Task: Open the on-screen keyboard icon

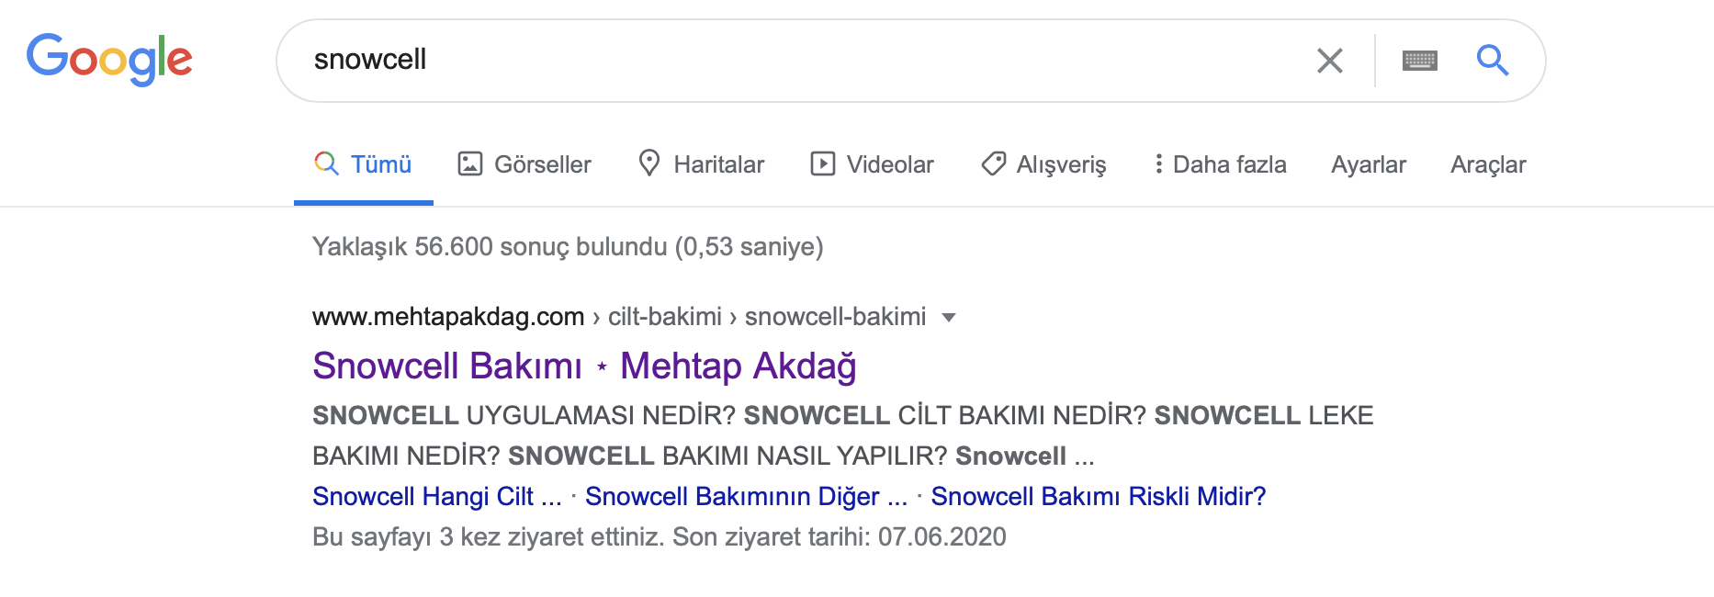Action: click(1418, 61)
